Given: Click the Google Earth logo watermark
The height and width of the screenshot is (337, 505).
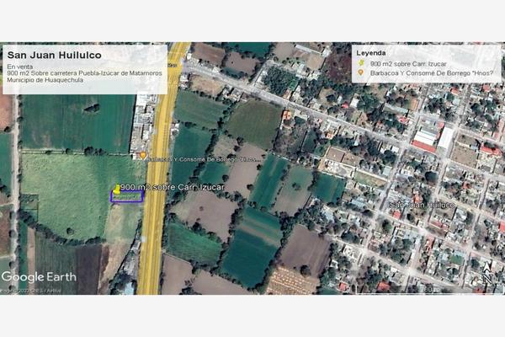Looking at the screenshot, I should (39, 276).
